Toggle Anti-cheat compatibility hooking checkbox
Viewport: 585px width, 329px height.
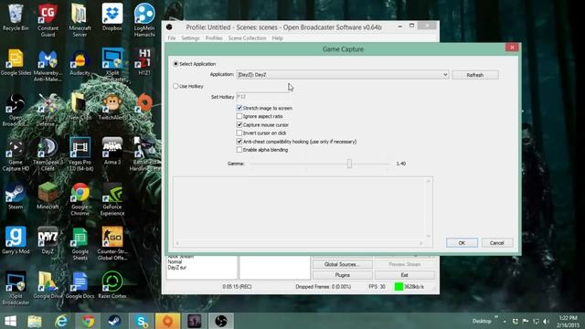[x=239, y=142]
